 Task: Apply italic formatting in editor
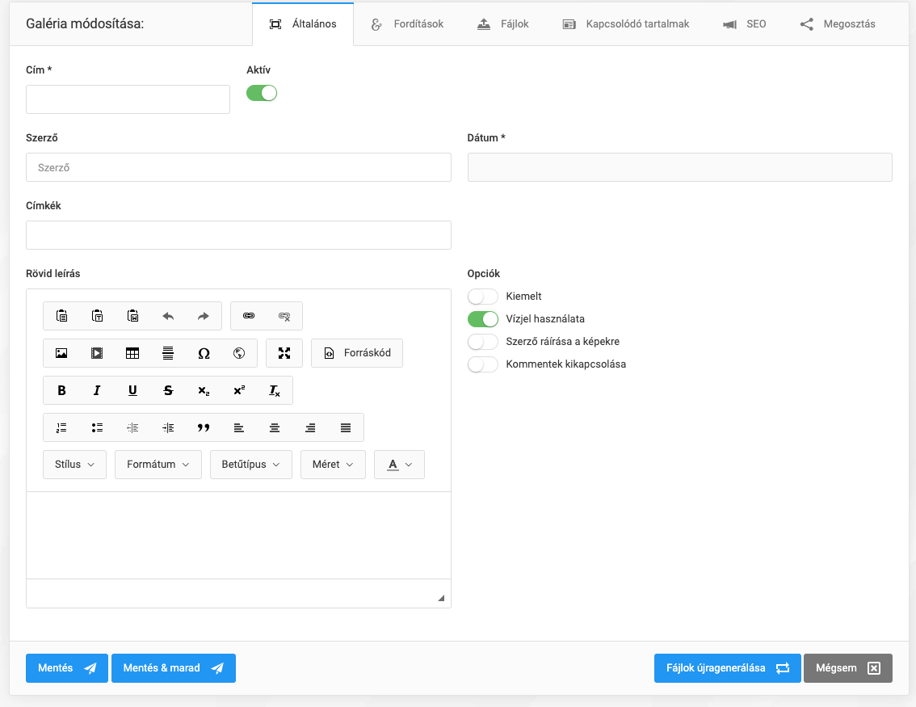click(x=97, y=390)
